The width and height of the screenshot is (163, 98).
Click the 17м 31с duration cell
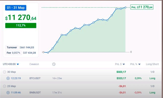pos(57,93)
